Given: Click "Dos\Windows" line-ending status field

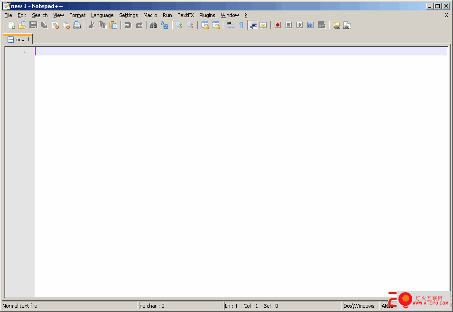Looking at the screenshot, I should click(x=359, y=306).
